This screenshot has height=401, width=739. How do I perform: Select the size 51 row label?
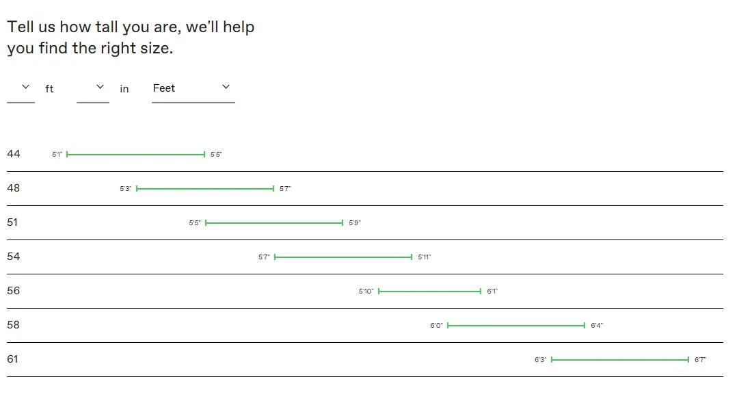point(12,222)
